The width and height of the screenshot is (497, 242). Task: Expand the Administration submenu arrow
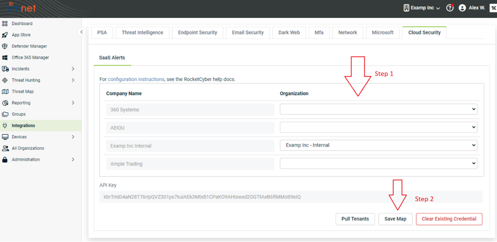click(x=73, y=160)
